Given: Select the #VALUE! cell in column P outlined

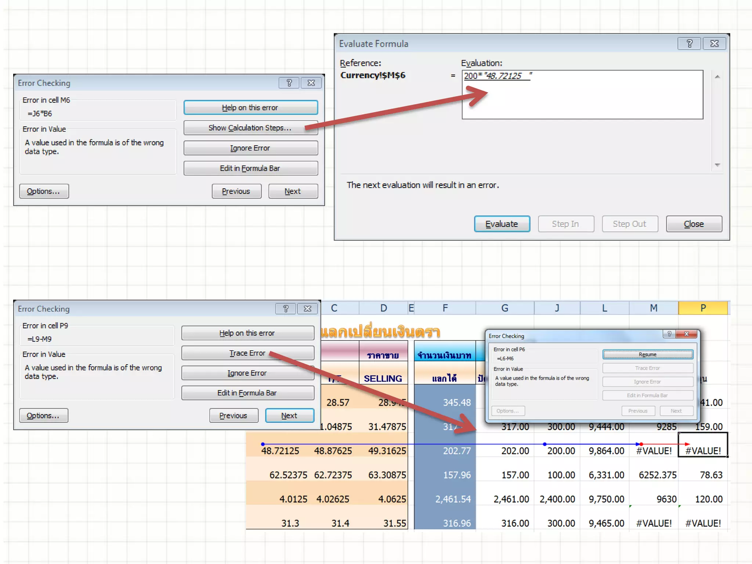Looking at the screenshot, I should coord(703,451).
